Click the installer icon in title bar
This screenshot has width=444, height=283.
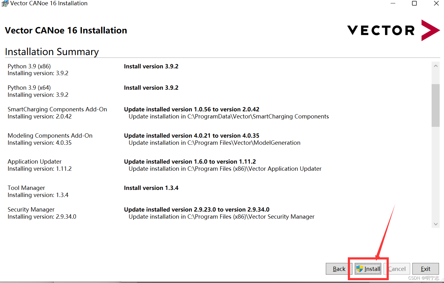pyautogui.click(x=5, y=3)
